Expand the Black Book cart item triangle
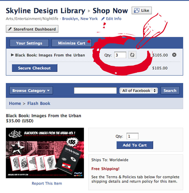Screen dimensions: 189x193 click(x=12, y=55)
